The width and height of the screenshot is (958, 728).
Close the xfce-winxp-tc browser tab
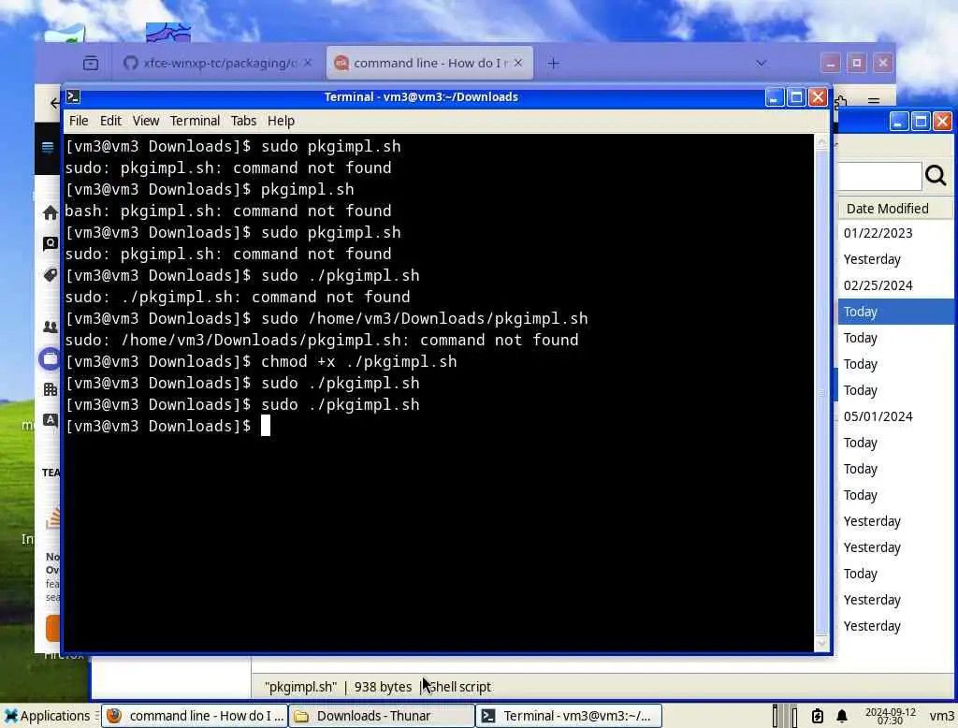pyautogui.click(x=307, y=63)
